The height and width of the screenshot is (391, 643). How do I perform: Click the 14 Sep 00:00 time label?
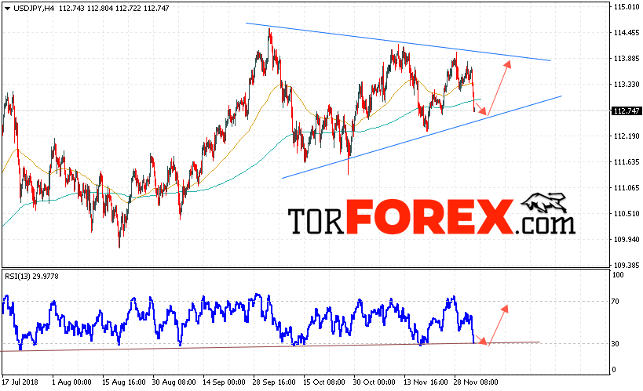224,382
